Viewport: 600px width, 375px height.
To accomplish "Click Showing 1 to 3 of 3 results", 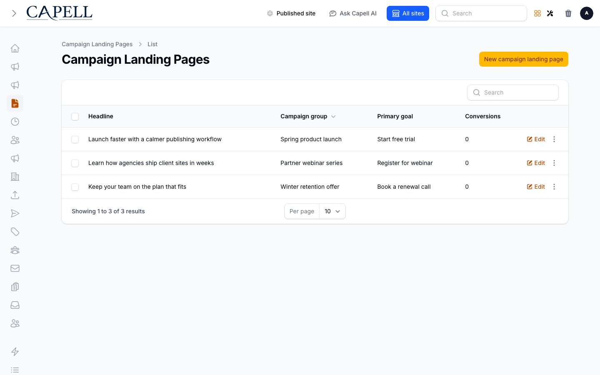I will 108,211.
